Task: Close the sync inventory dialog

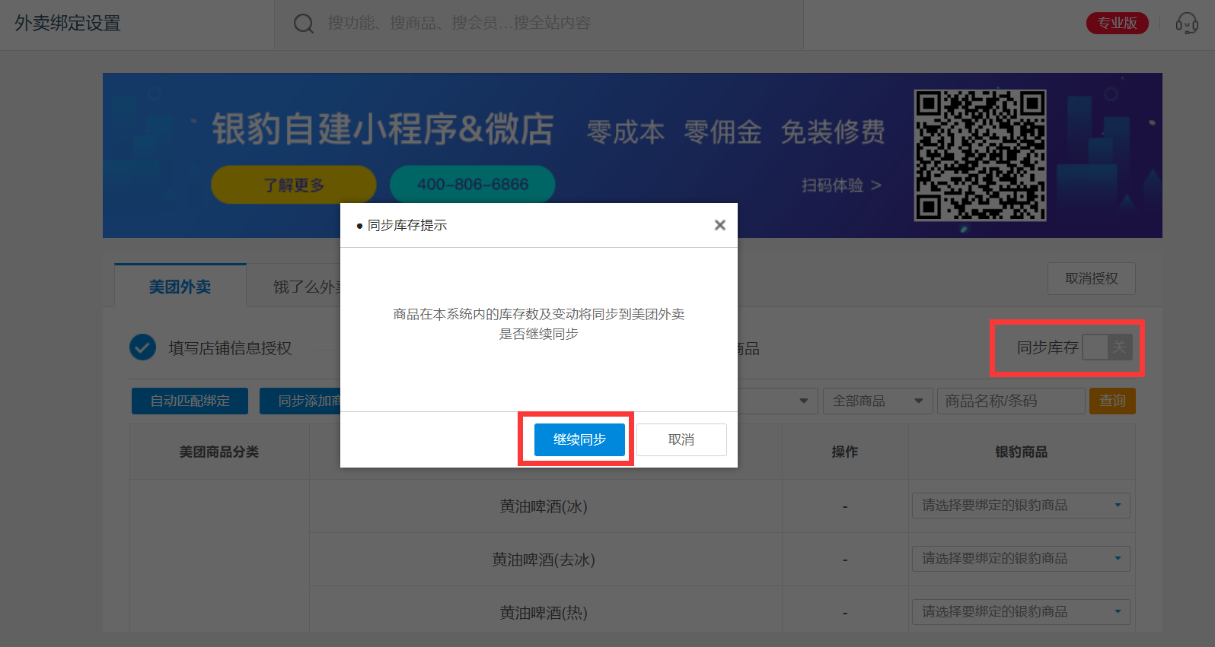Action: click(x=719, y=225)
